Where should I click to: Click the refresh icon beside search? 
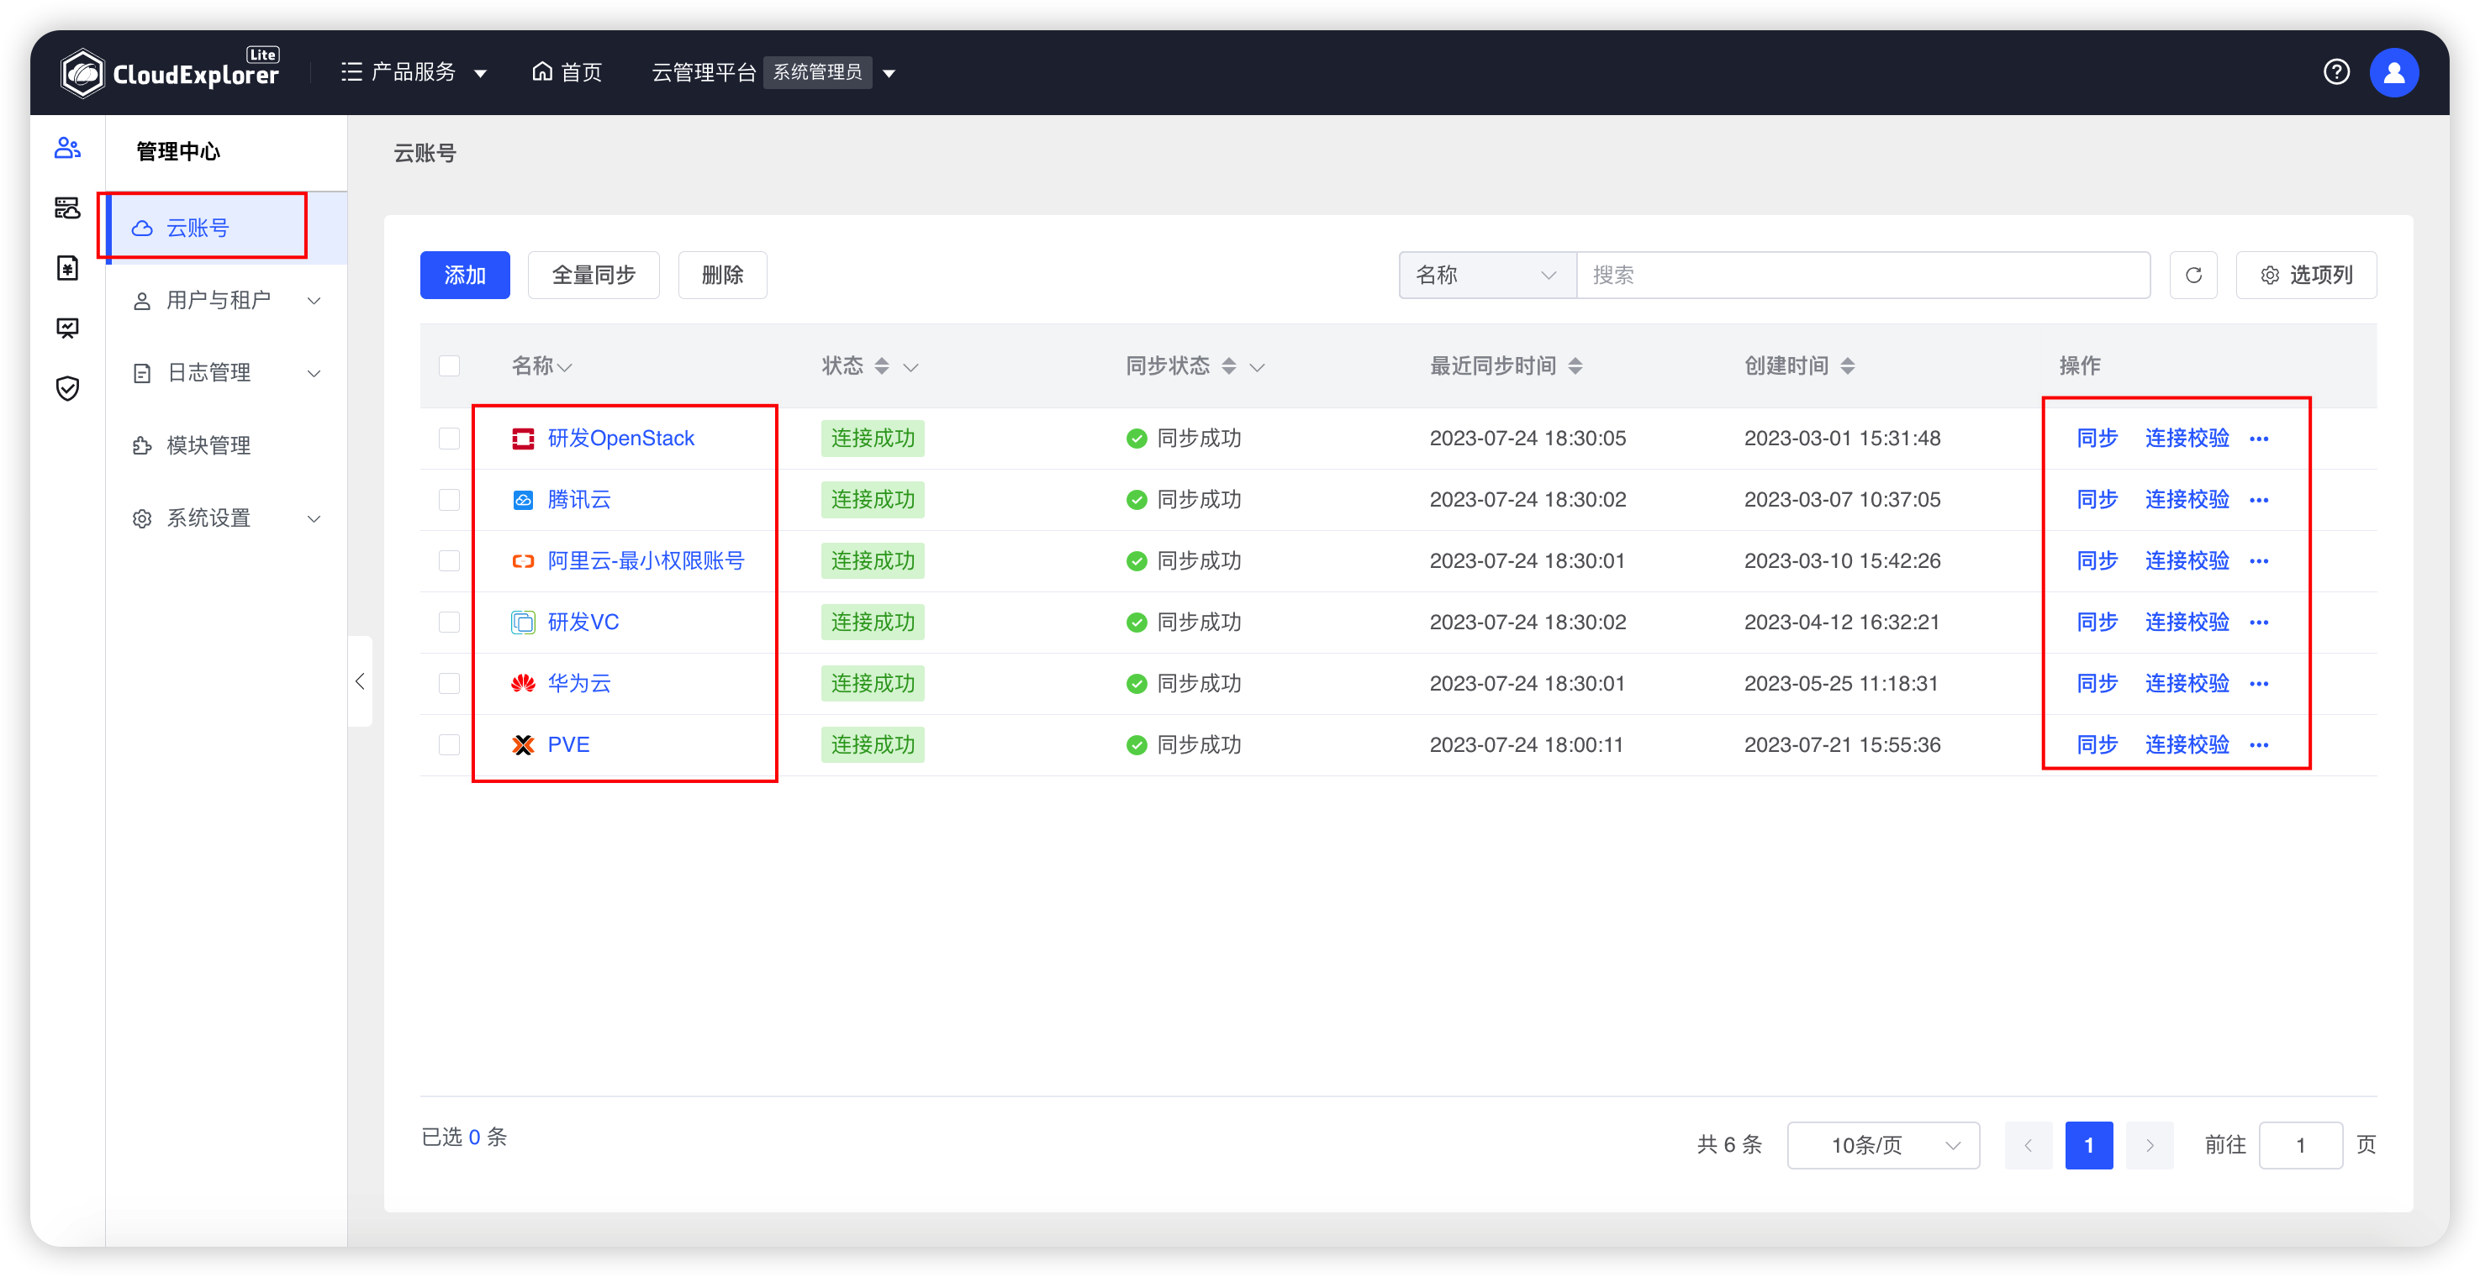click(x=2193, y=276)
